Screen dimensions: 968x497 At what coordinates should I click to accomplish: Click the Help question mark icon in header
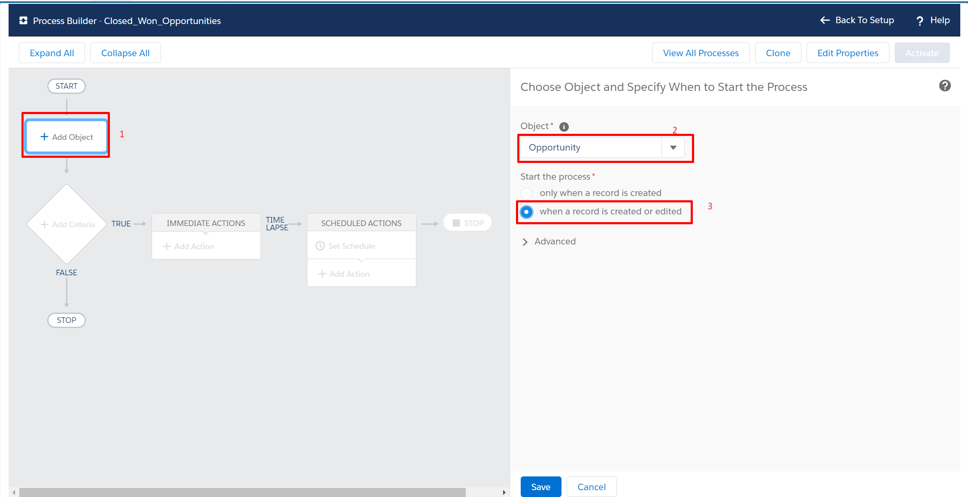(919, 21)
